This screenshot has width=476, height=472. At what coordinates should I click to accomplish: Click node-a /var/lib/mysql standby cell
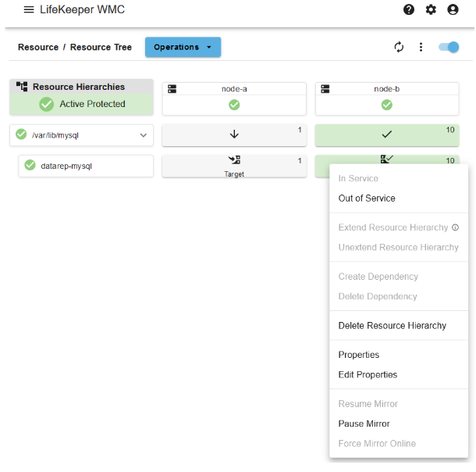coord(234,135)
